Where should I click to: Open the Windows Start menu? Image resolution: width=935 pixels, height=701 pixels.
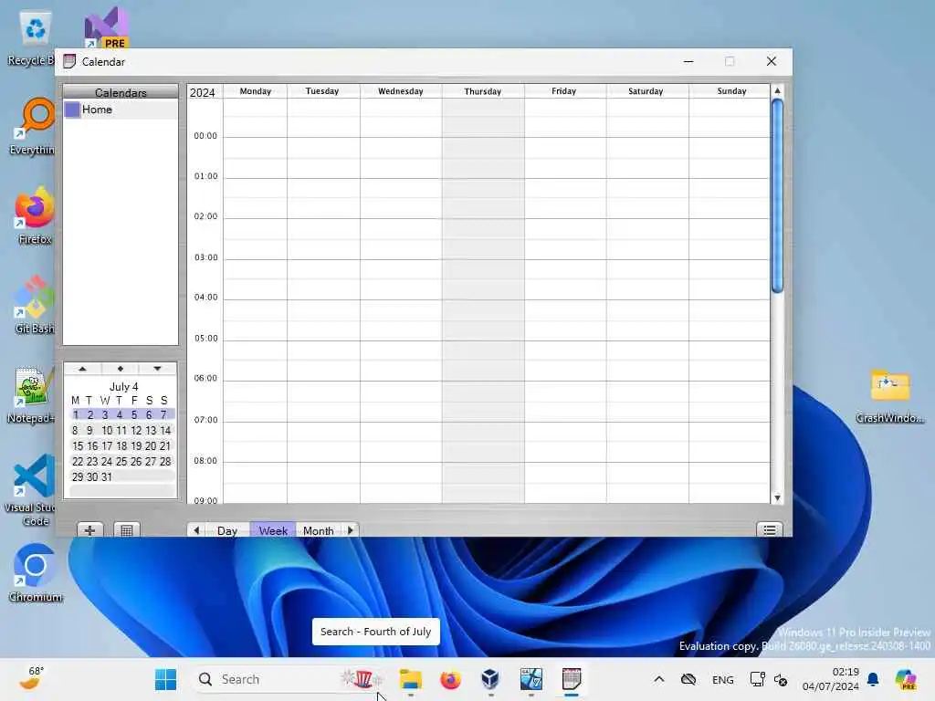165,679
